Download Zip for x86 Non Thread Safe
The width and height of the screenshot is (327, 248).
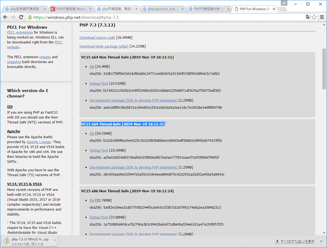[x=92, y=201]
